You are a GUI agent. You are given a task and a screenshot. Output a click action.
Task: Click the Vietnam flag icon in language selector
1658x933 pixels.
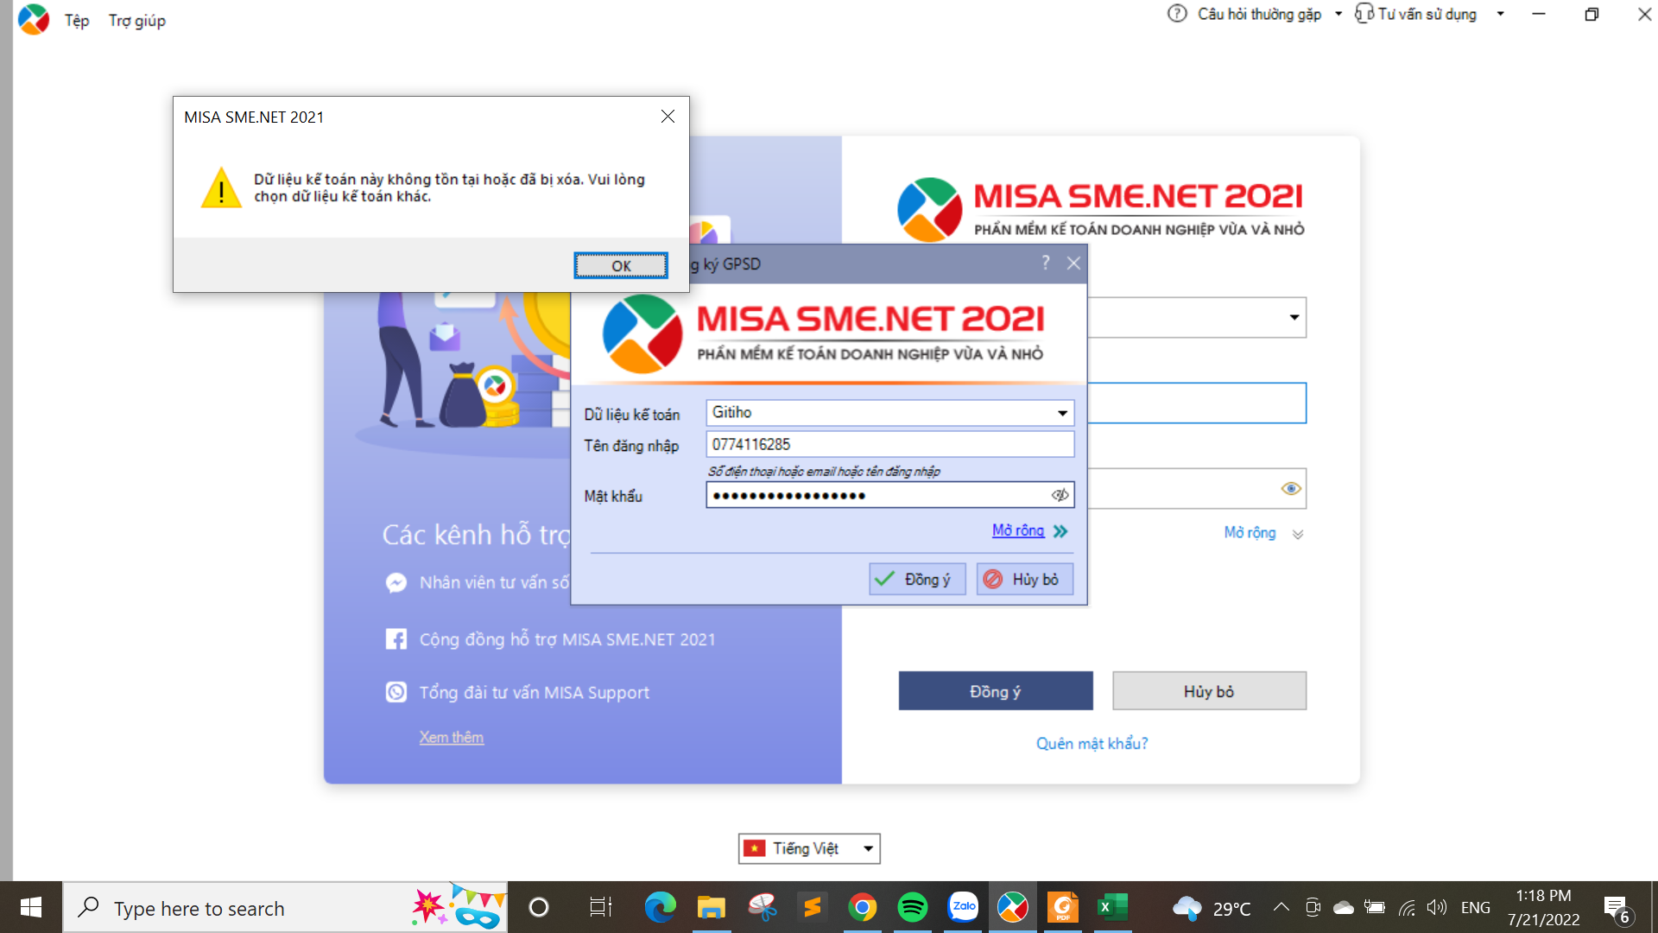tap(755, 848)
